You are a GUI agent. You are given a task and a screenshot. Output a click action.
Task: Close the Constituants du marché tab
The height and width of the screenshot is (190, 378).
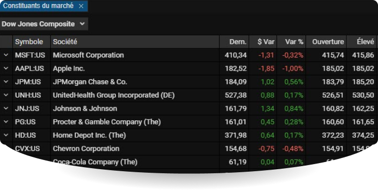(81, 6)
